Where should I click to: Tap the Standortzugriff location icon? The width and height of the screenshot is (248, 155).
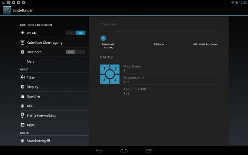pyautogui.click(x=22, y=141)
